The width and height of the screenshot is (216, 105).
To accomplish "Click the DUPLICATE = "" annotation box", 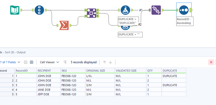I will (x=130, y=35).
